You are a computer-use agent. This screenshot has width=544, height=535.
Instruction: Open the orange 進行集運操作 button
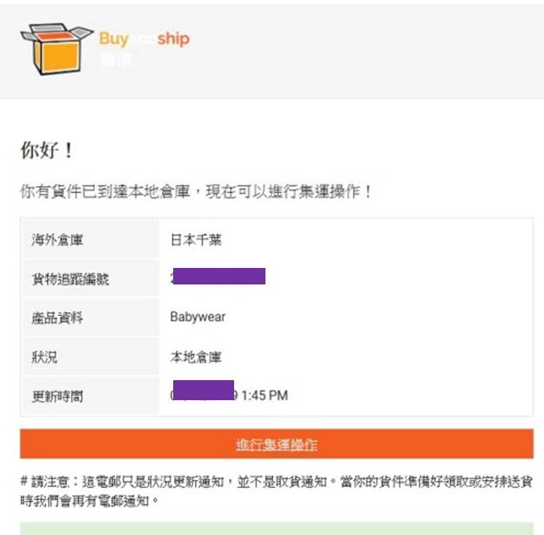point(277,444)
